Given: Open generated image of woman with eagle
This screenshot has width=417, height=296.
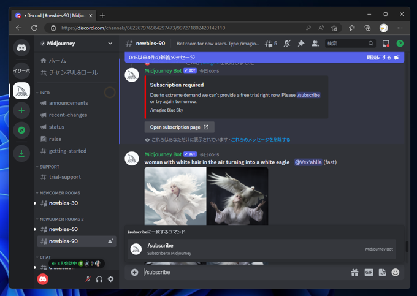Looking at the screenshot, I should pyautogui.click(x=237, y=196).
